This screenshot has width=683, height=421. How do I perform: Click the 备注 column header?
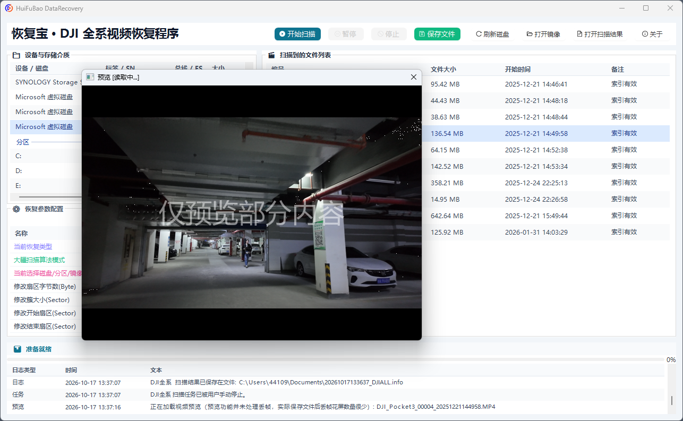(618, 70)
